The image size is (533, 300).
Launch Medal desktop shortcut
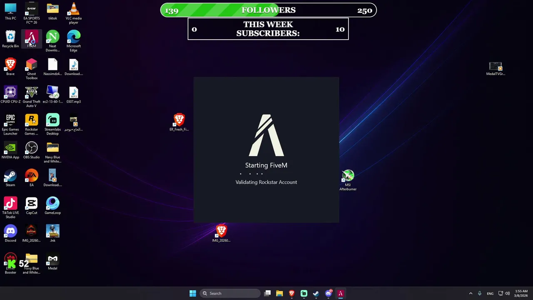[x=52, y=261]
